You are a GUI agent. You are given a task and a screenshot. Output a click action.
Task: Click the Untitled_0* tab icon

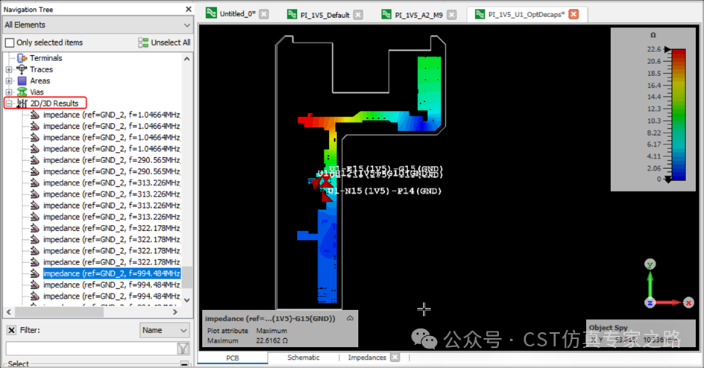click(211, 13)
